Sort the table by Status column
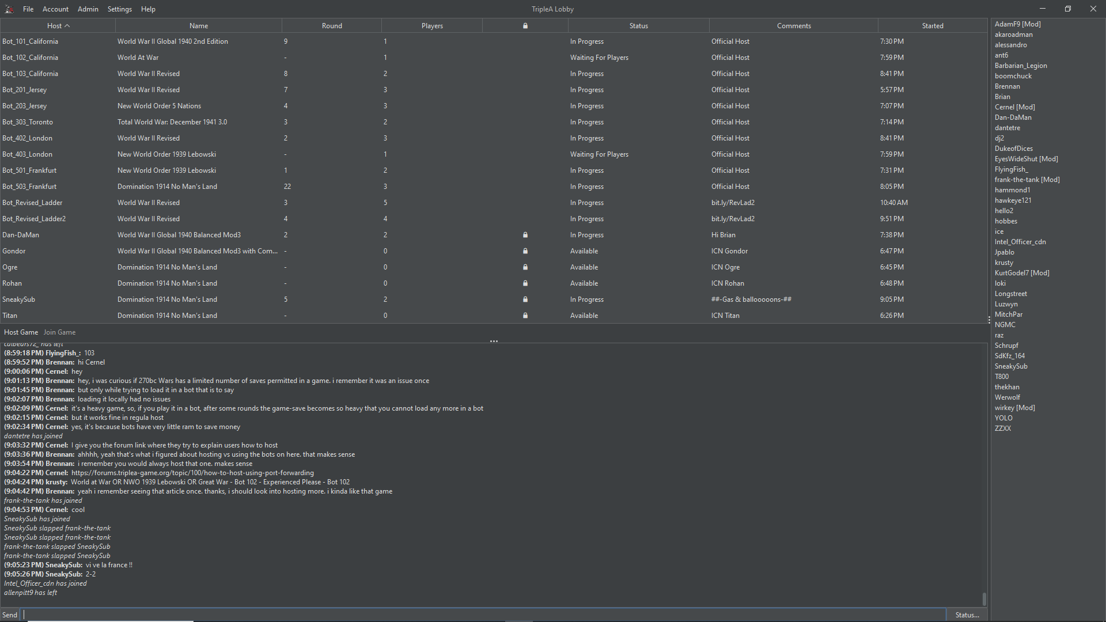1106x622 pixels. click(x=639, y=26)
